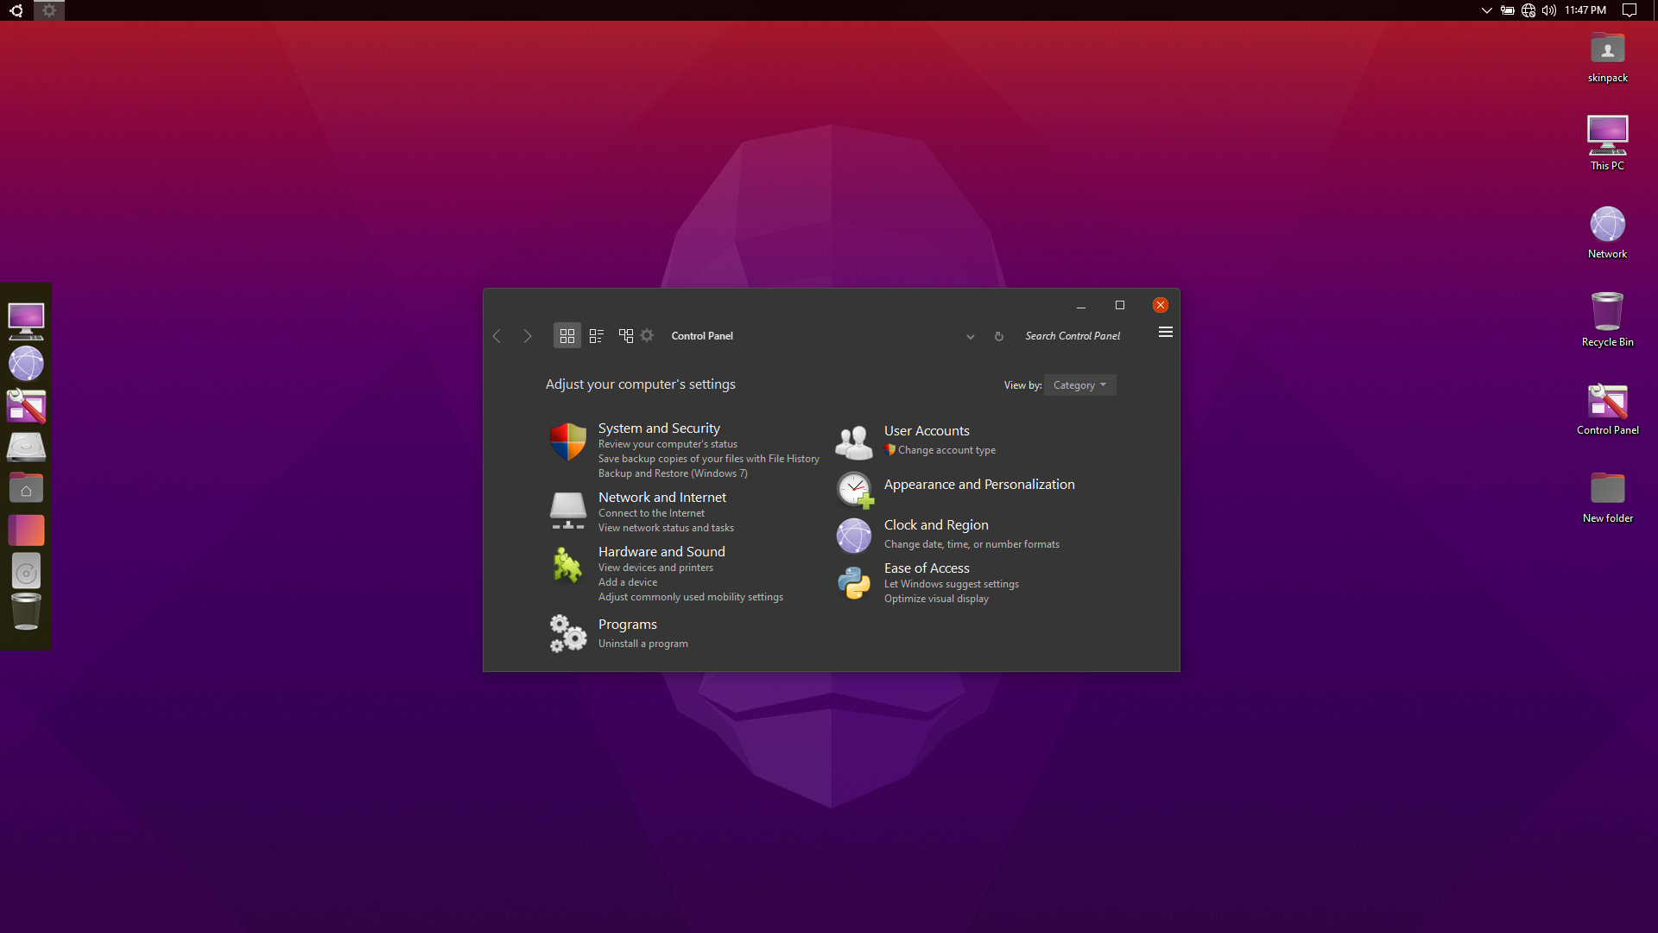Click the System and Security shield icon
Viewport: 1658px width, 933px height.
pyautogui.click(x=567, y=441)
